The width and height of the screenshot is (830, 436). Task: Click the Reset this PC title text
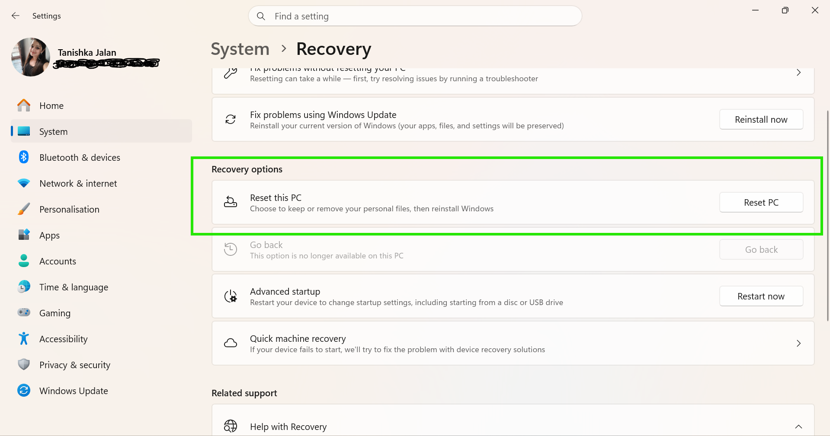point(276,198)
